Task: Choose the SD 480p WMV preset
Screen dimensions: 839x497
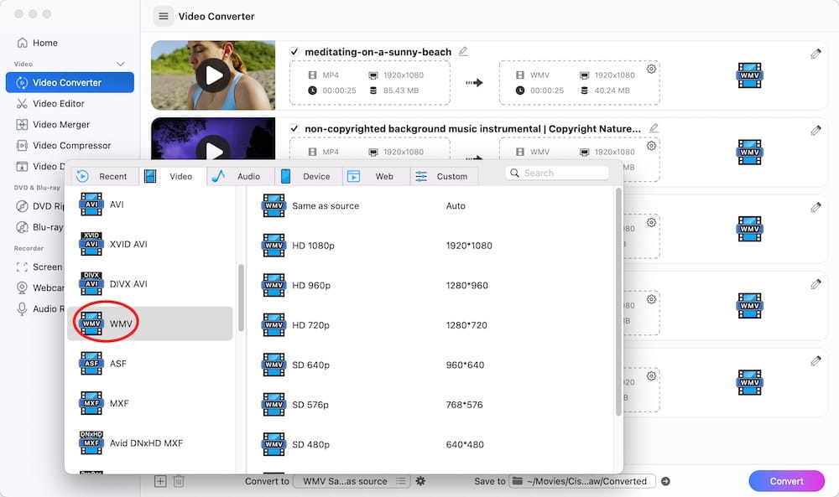Action: click(x=430, y=444)
